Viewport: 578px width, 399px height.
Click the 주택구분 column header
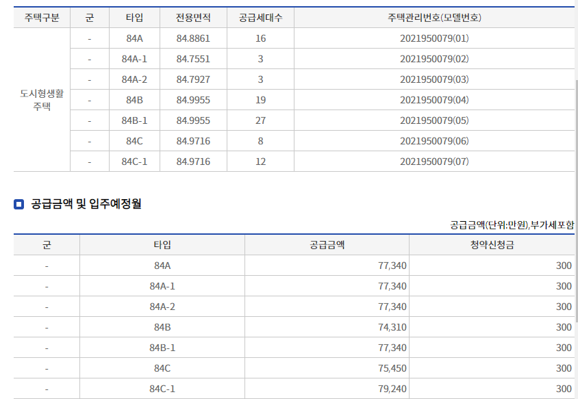click(x=42, y=17)
